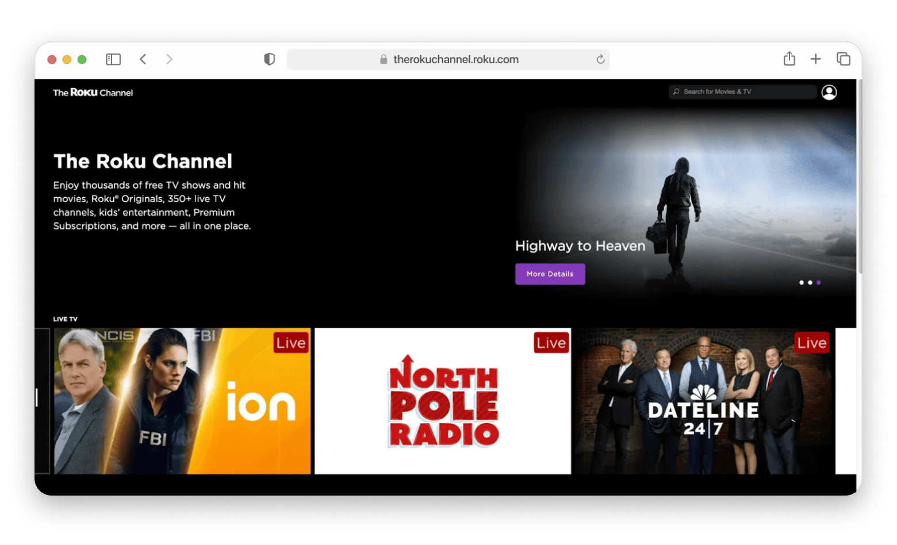
Task: Reload the page via the refresh icon
Action: click(600, 59)
